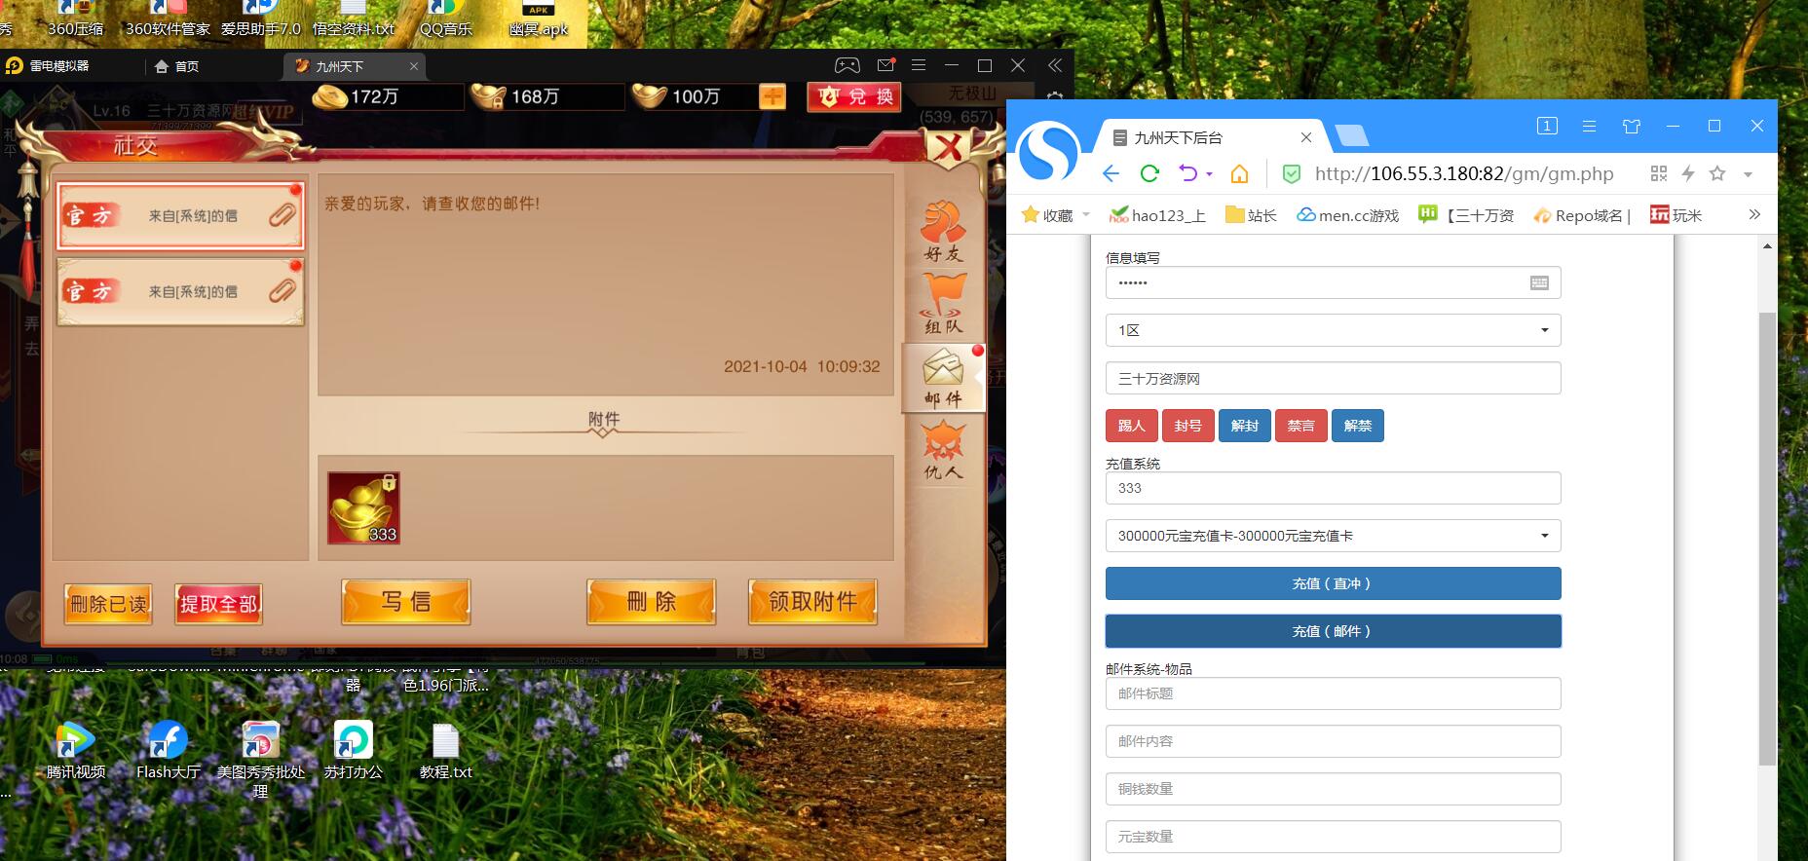
Task: Click the gold ingot attachment item 333
Action: pos(363,507)
